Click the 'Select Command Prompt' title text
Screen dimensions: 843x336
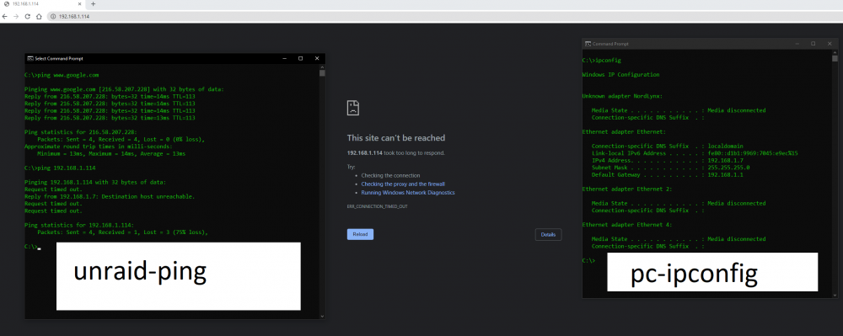point(59,58)
